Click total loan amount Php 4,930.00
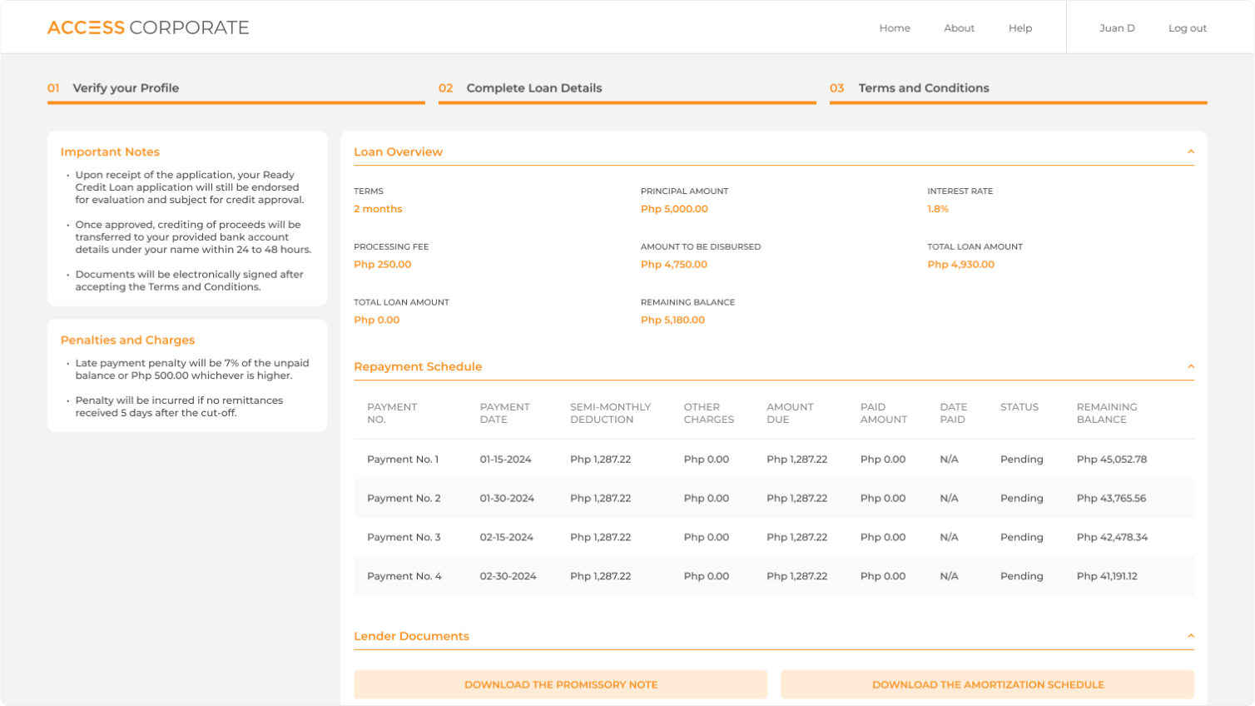This screenshot has width=1255, height=706. 961,265
